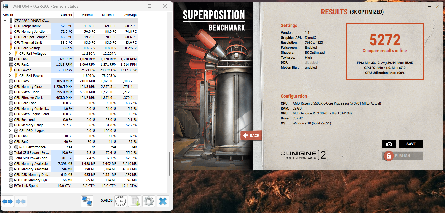Click the UNIGINE 2 engine logo

point(304,155)
